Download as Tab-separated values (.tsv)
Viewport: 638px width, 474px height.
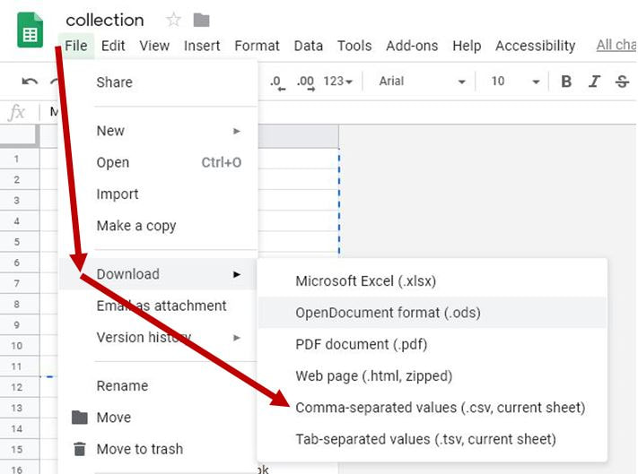click(433, 439)
